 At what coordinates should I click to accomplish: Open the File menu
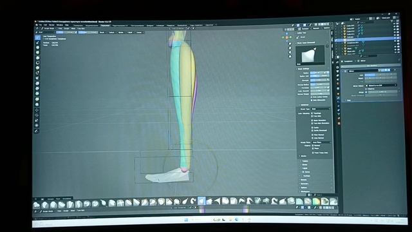pos(41,25)
